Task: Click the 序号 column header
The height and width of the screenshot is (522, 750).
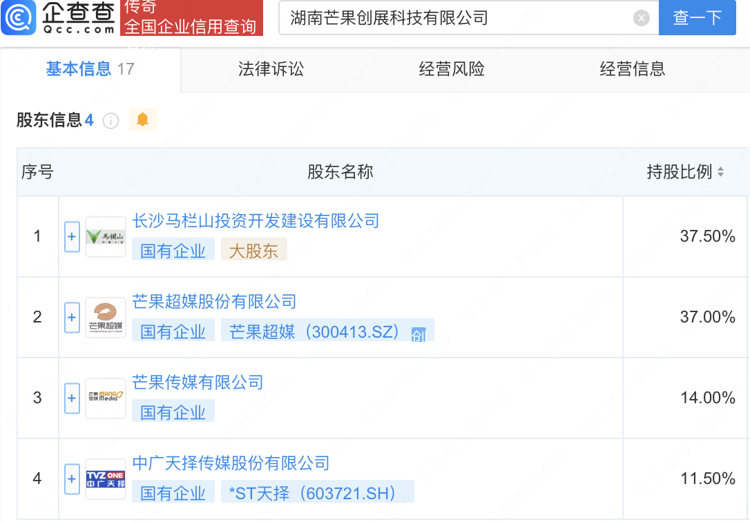Action: 37,172
